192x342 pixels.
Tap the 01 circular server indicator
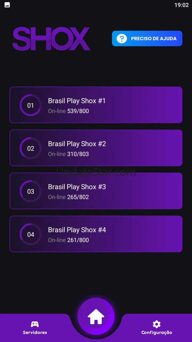tap(31, 105)
